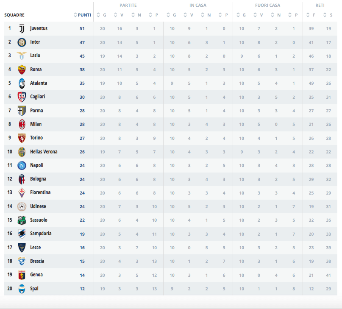Click the Fiorentina club logo
This screenshot has height=309, width=342.
22,193
